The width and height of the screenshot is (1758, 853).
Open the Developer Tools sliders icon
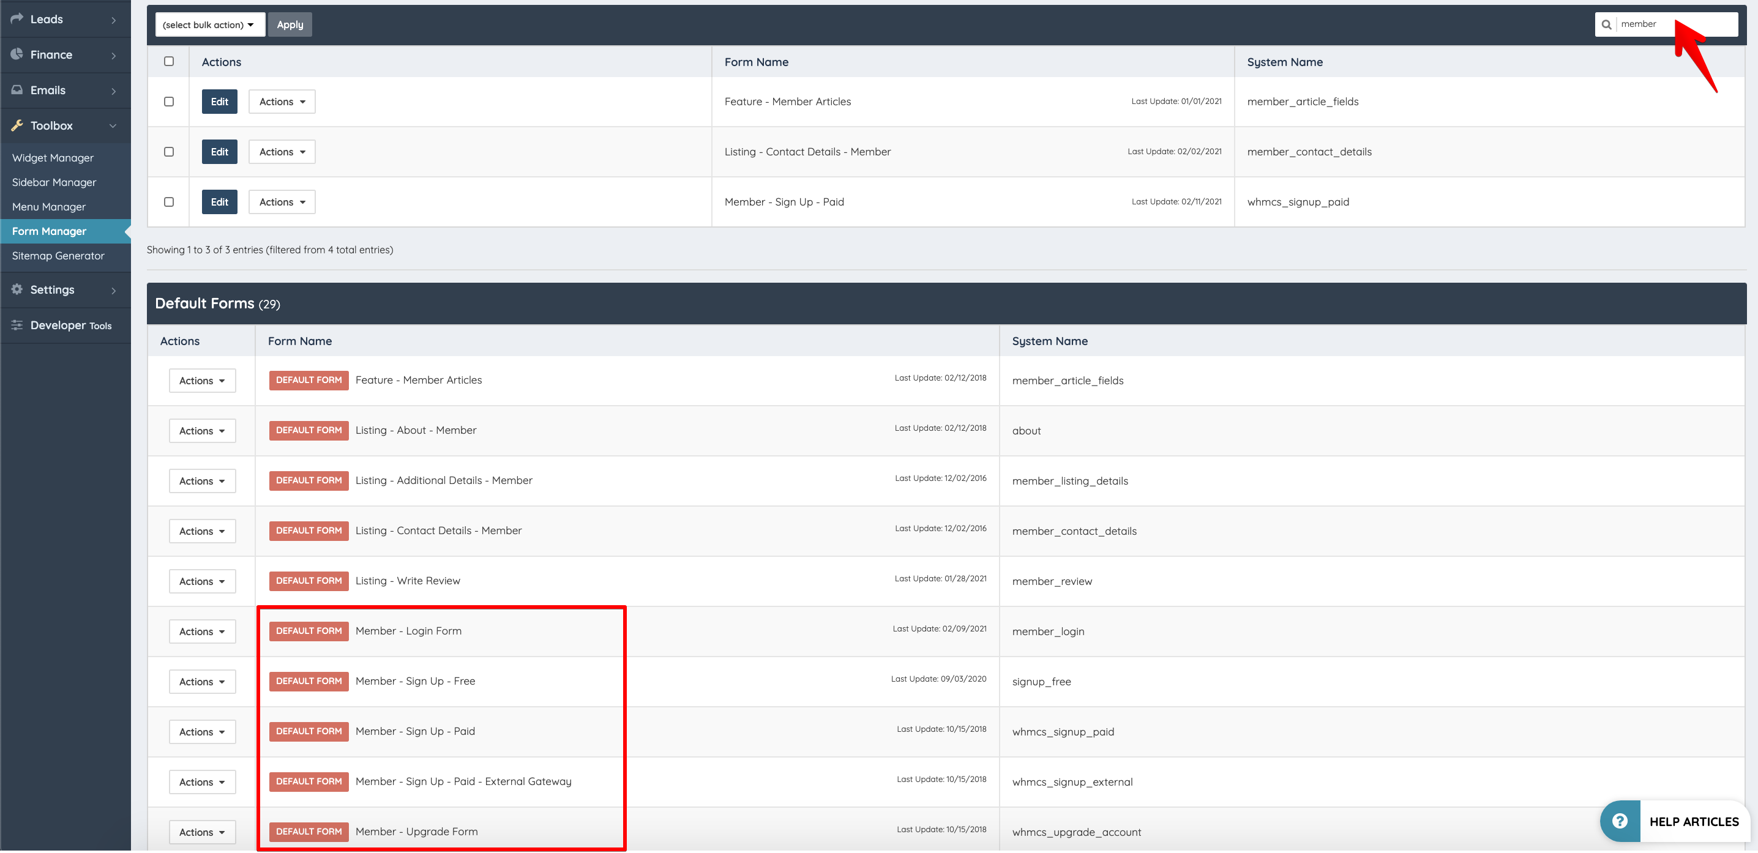tap(17, 325)
